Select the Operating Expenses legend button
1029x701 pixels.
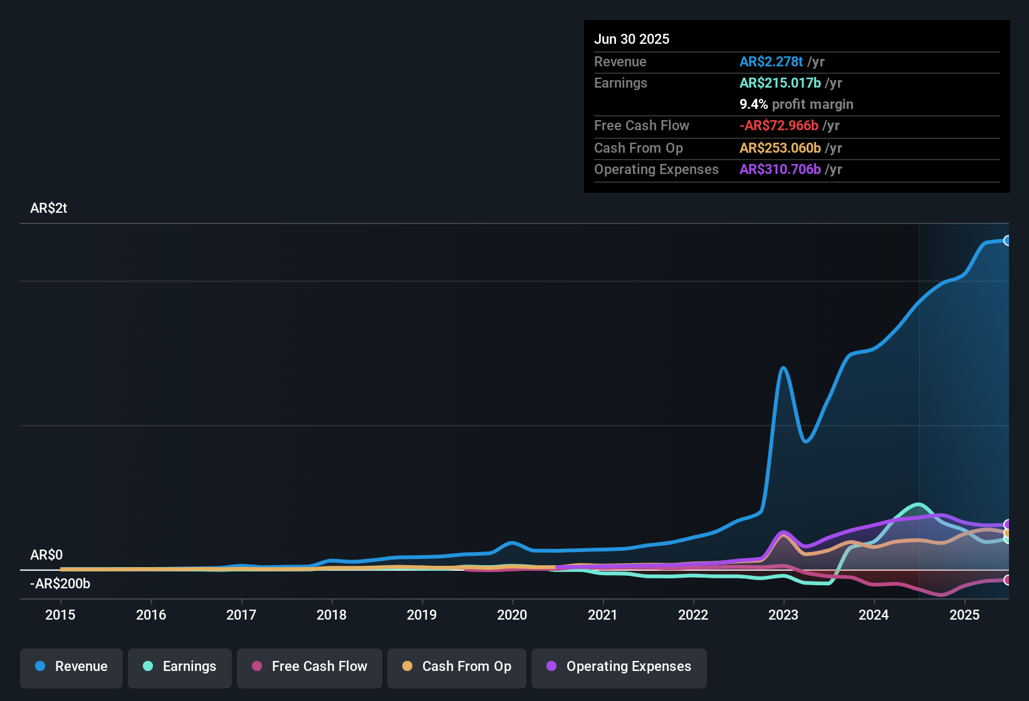619,667
